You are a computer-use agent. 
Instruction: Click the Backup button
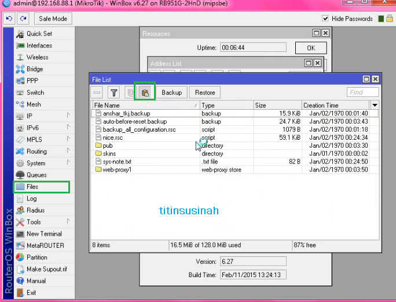pos(172,92)
